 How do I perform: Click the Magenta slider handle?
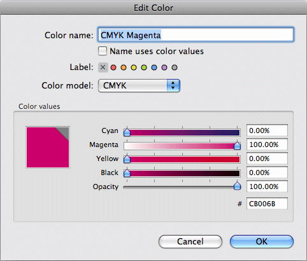pyautogui.click(x=237, y=146)
